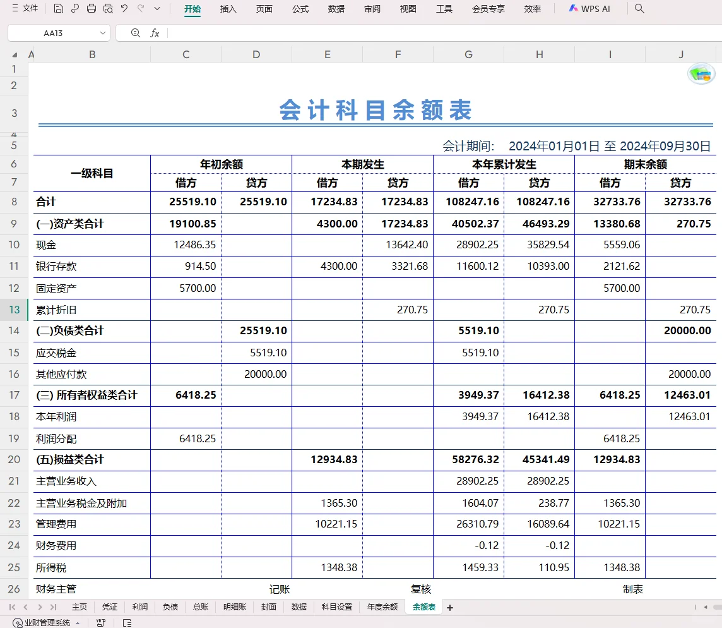
Task: Open the 会员专享 tab
Action: [x=488, y=9]
